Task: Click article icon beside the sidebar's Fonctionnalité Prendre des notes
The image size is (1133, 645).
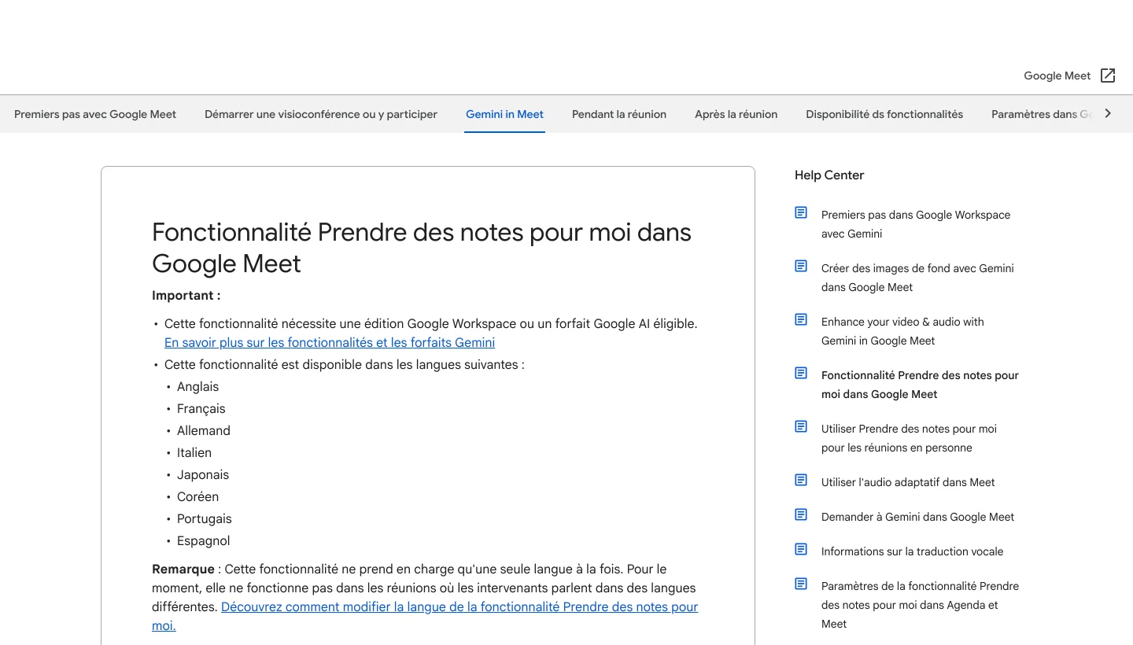Action: click(x=801, y=374)
